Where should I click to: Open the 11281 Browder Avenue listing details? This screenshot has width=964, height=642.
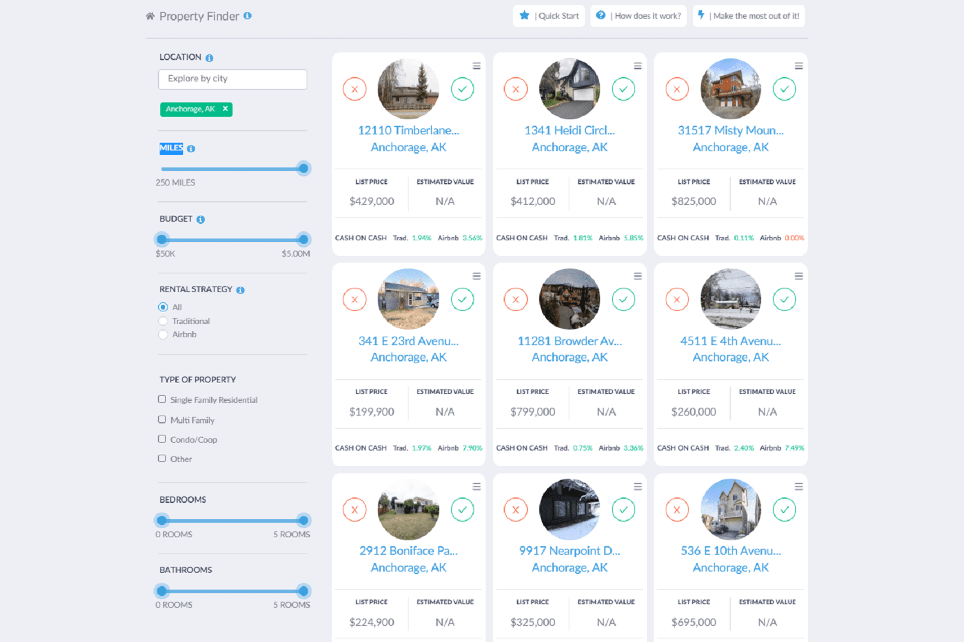569,341
